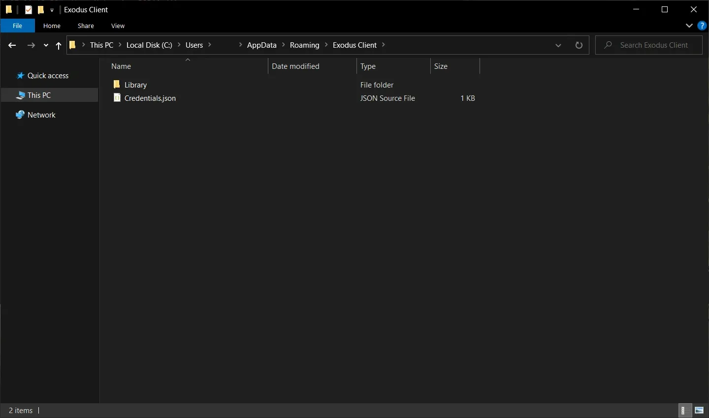
Task: Select the Roaming breadcrumb segment
Action: pos(304,45)
